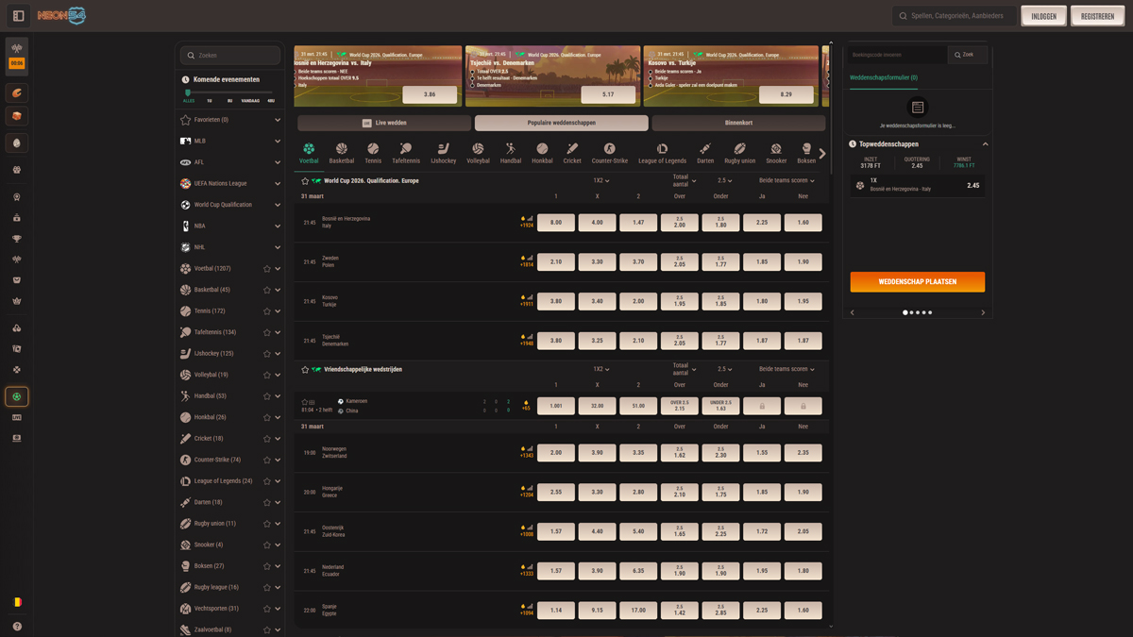The width and height of the screenshot is (1133, 637).
Task: Star the Vriendschappelijke wedstrijden league
Action: [305, 370]
